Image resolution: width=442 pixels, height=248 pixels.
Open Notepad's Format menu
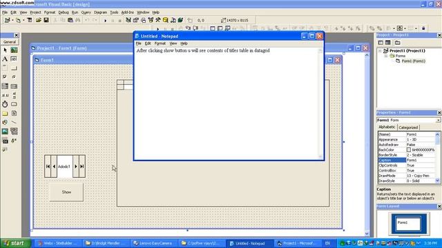160,43
